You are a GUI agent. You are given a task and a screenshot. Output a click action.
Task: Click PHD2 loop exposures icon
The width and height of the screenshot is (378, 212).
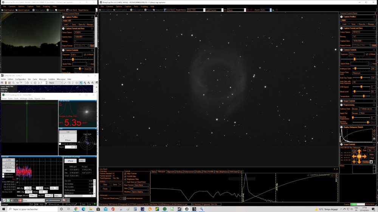pos(8,200)
